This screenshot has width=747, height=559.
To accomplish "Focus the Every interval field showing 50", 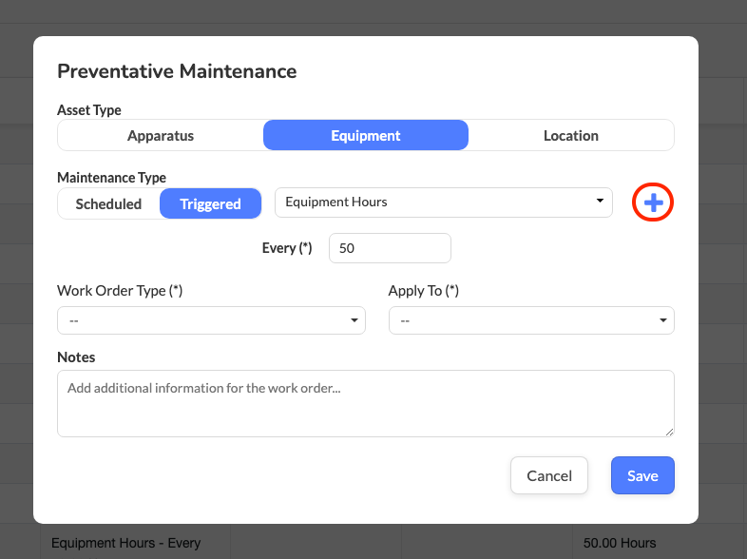I will point(390,248).
